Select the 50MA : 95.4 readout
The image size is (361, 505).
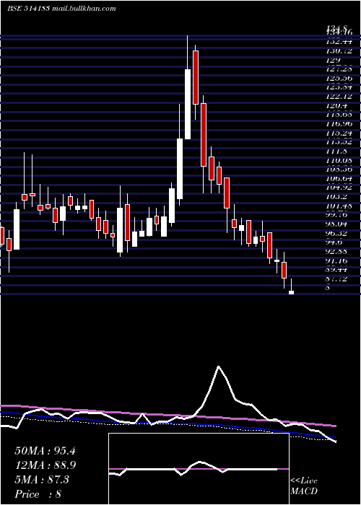pyautogui.click(x=45, y=451)
